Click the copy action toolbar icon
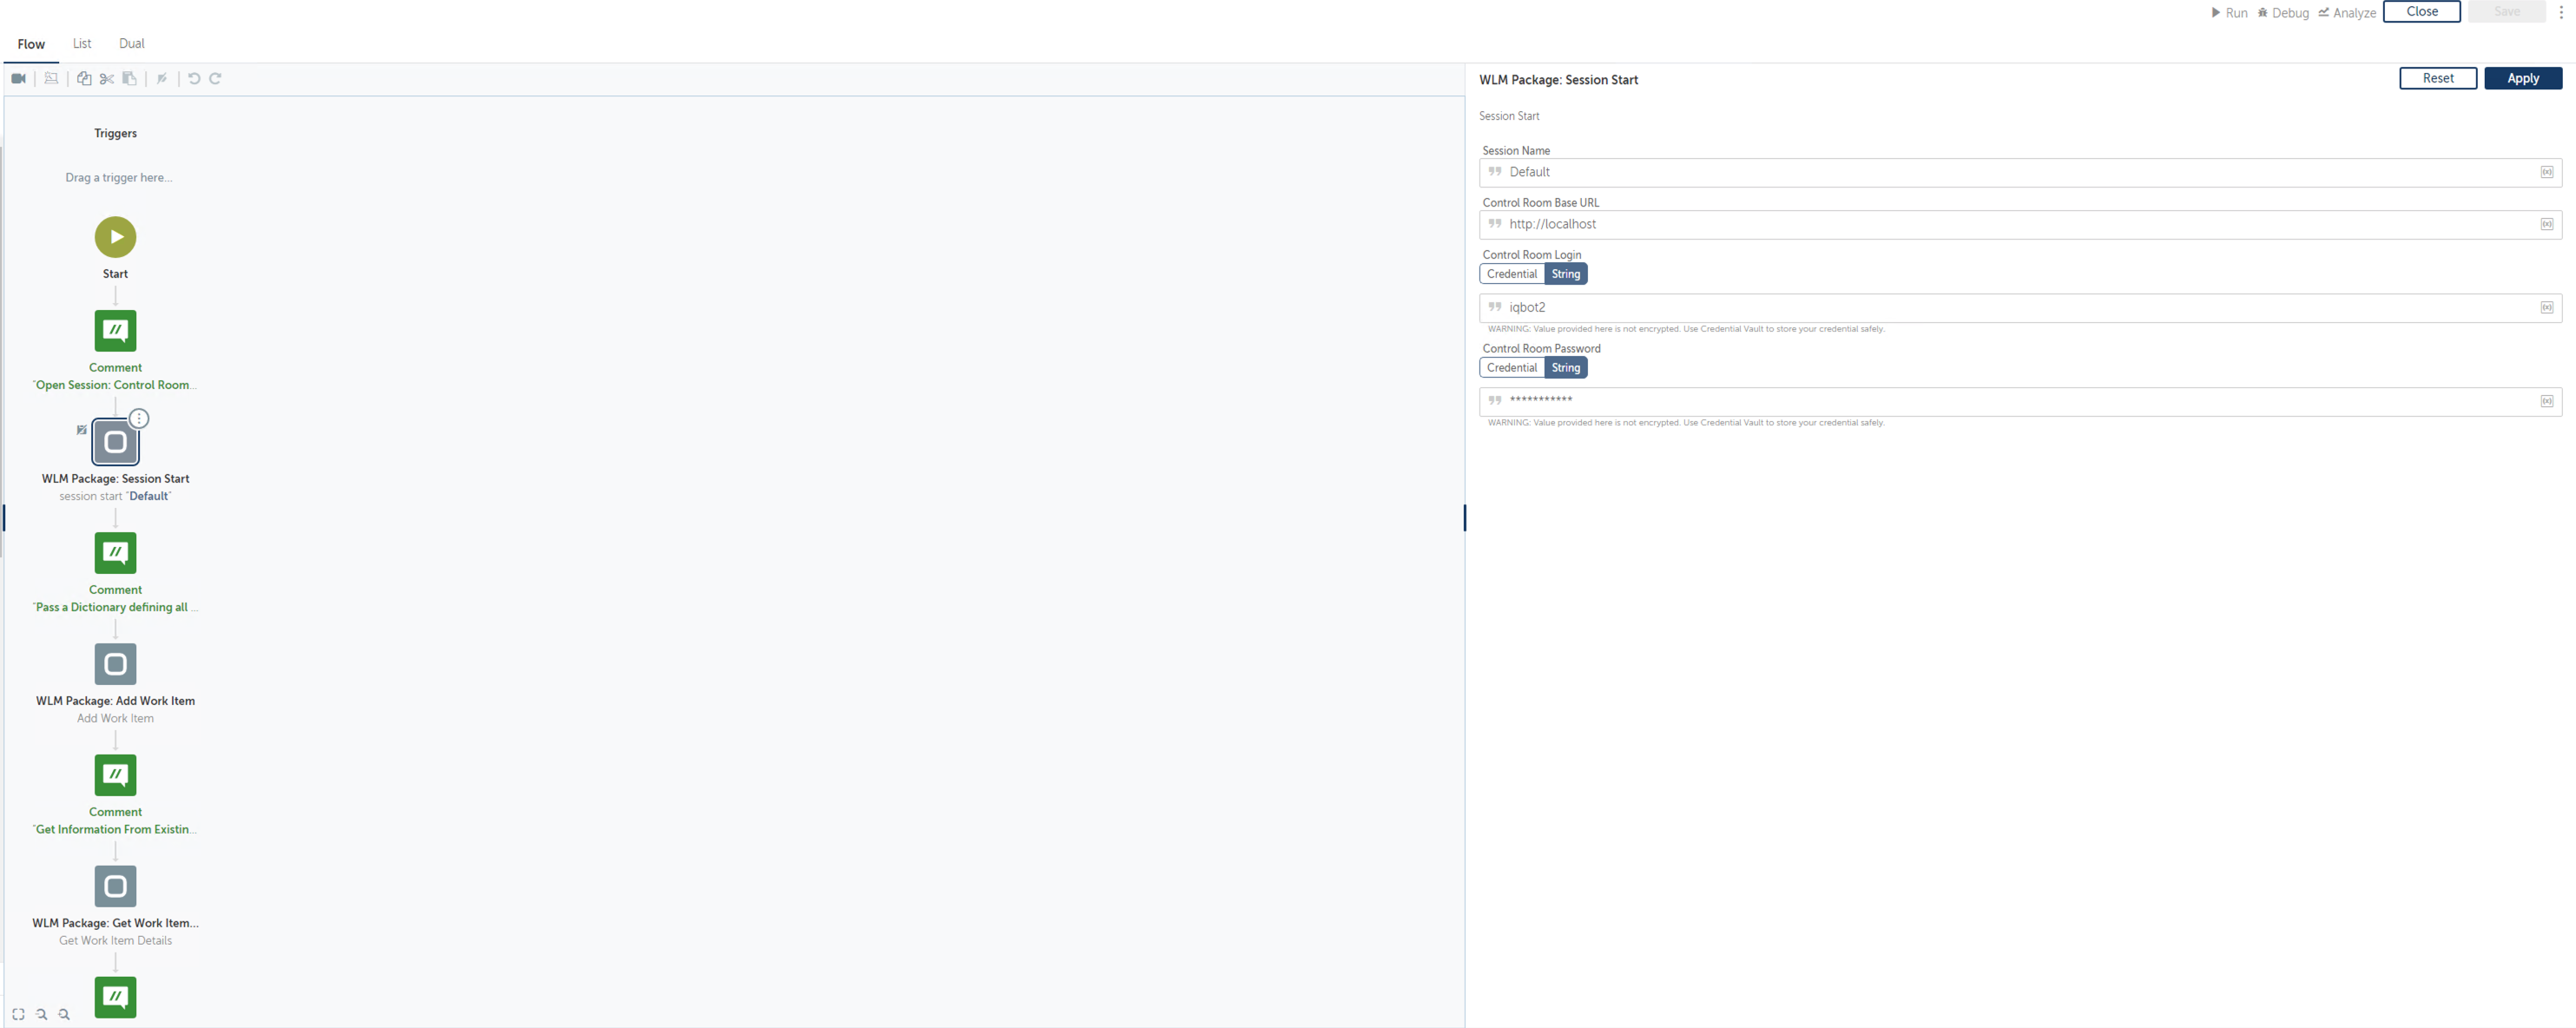 (84, 79)
